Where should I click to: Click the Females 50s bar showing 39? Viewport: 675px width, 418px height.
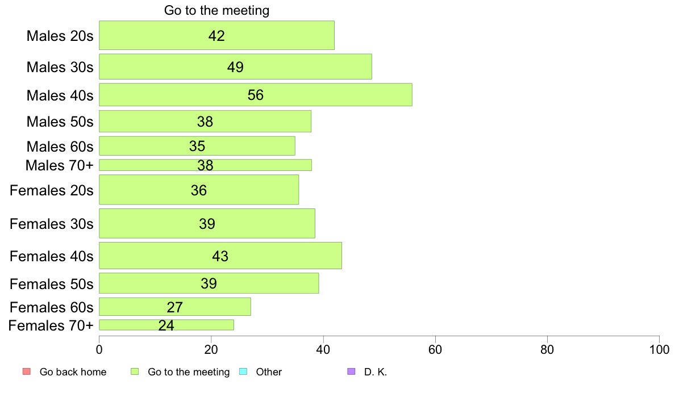pyautogui.click(x=209, y=283)
